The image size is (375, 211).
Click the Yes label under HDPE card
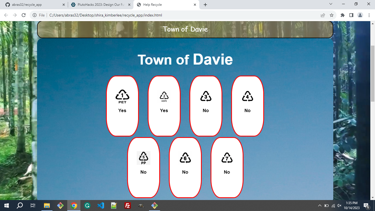click(x=164, y=110)
